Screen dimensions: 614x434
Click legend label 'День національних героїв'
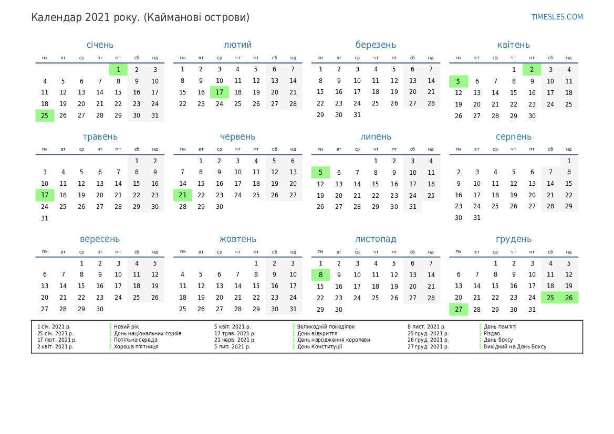[x=148, y=333]
